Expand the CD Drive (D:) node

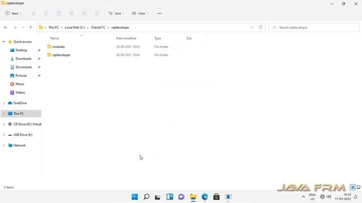[4, 124]
